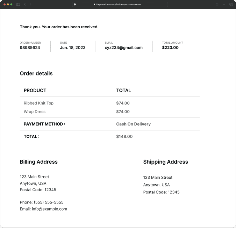Click the info@example.com billing email
This screenshot has width=236, height=228.
[51, 209]
